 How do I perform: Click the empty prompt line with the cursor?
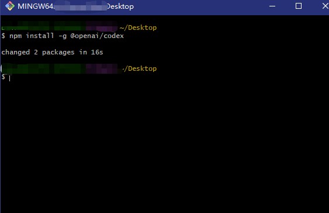click(6, 77)
